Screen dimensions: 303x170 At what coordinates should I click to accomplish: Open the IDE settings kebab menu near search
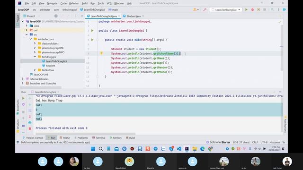[x=278, y=9]
